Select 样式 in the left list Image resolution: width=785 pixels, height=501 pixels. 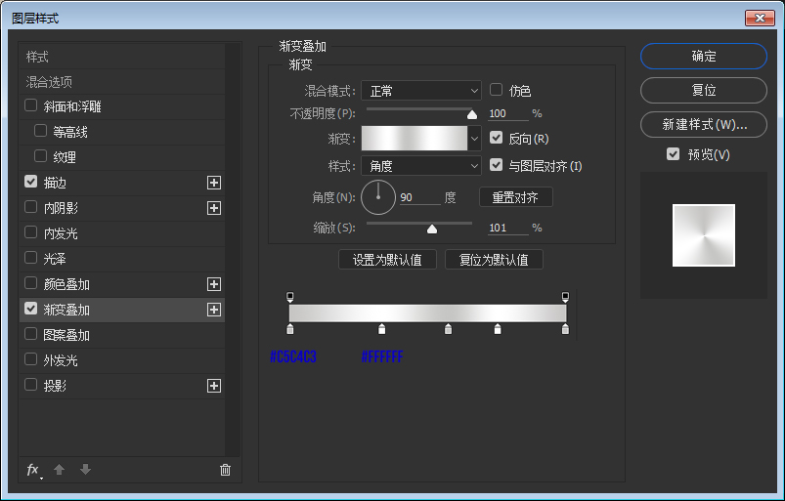pos(121,57)
